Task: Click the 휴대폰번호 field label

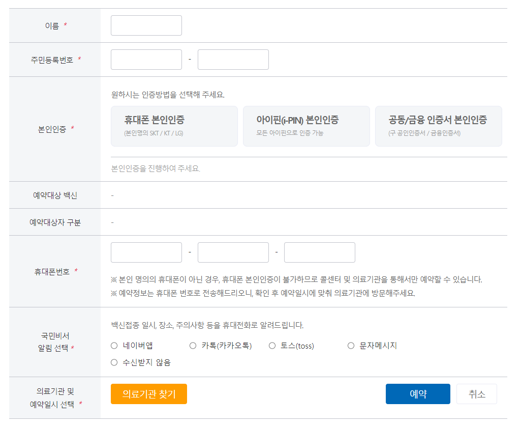Action: (x=52, y=272)
